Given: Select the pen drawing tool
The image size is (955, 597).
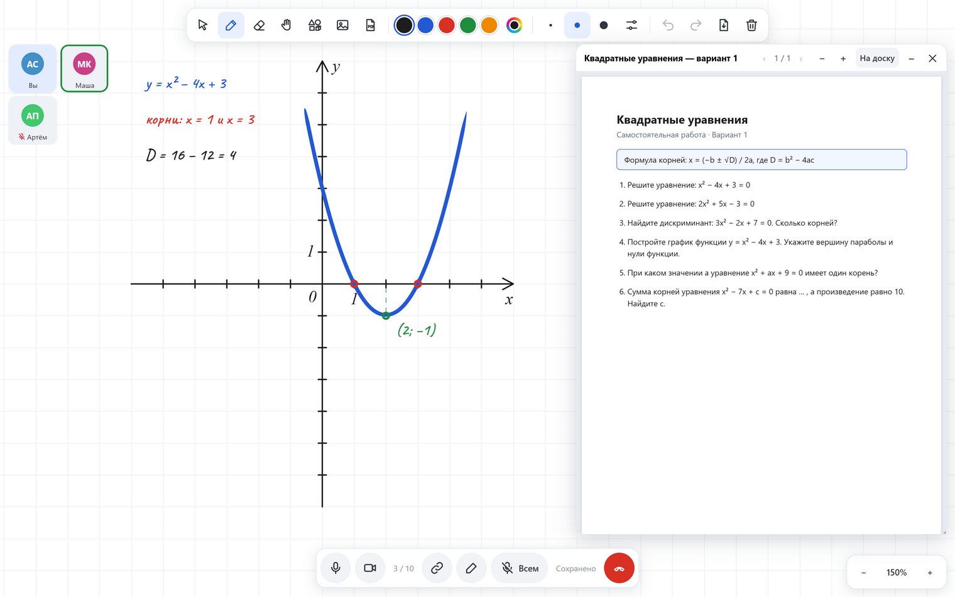Looking at the screenshot, I should point(231,25).
